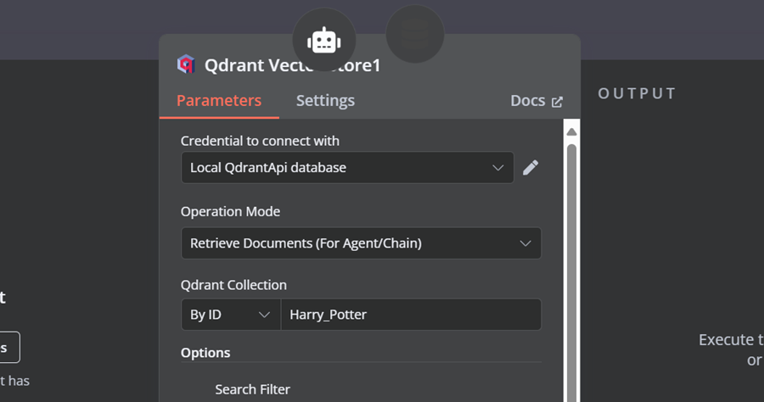The height and width of the screenshot is (402, 764).
Task: Click the scrollbar up arrow
Action: coord(572,132)
